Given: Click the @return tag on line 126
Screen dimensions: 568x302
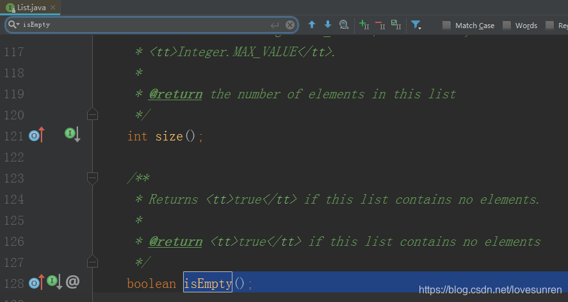Looking at the screenshot, I should (x=175, y=241).
